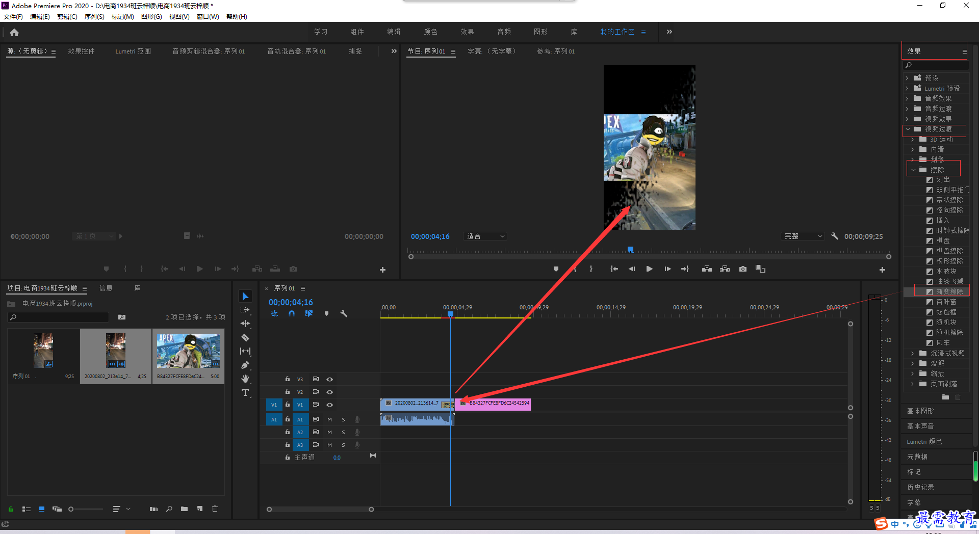
Task: Select the Ripple Edit tool
Action: coord(245,324)
